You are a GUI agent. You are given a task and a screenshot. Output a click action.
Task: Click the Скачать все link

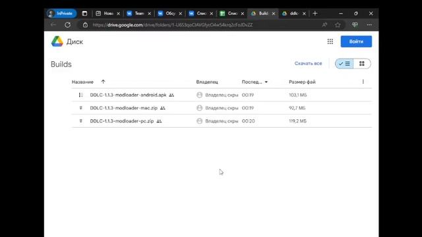coord(308,63)
